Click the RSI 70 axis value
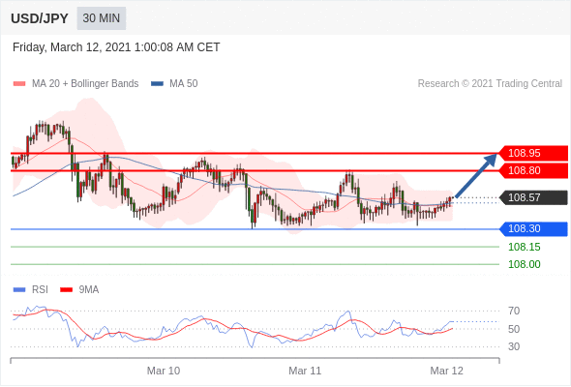The image size is (571, 387). [x=514, y=311]
